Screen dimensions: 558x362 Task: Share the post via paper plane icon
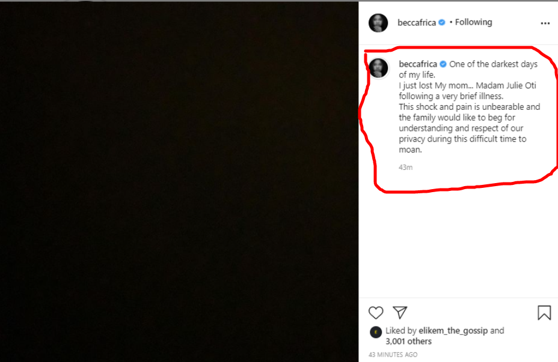(x=400, y=312)
